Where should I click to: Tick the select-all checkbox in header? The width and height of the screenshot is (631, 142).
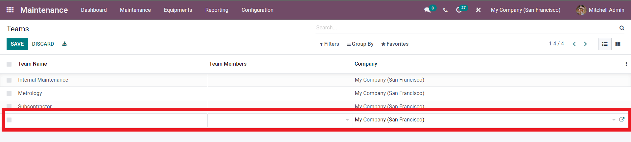pos(9,64)
